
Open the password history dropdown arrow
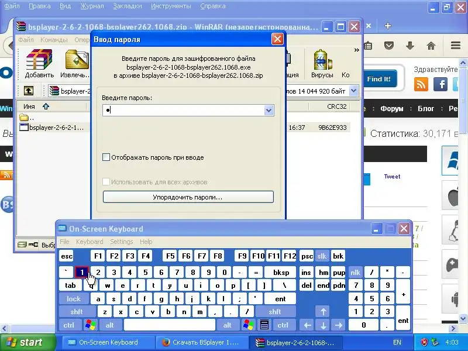[x=269, y=110]
